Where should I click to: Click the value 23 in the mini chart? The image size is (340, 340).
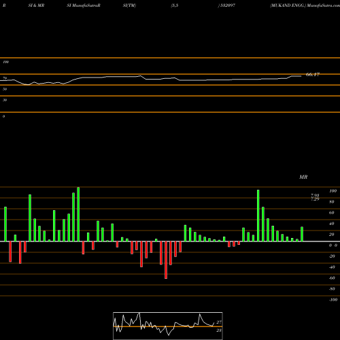pos(219,330)
